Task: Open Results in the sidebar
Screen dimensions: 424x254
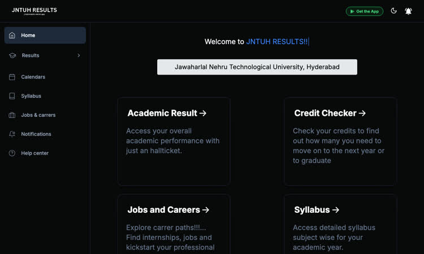Action: (x=45, y=55)
